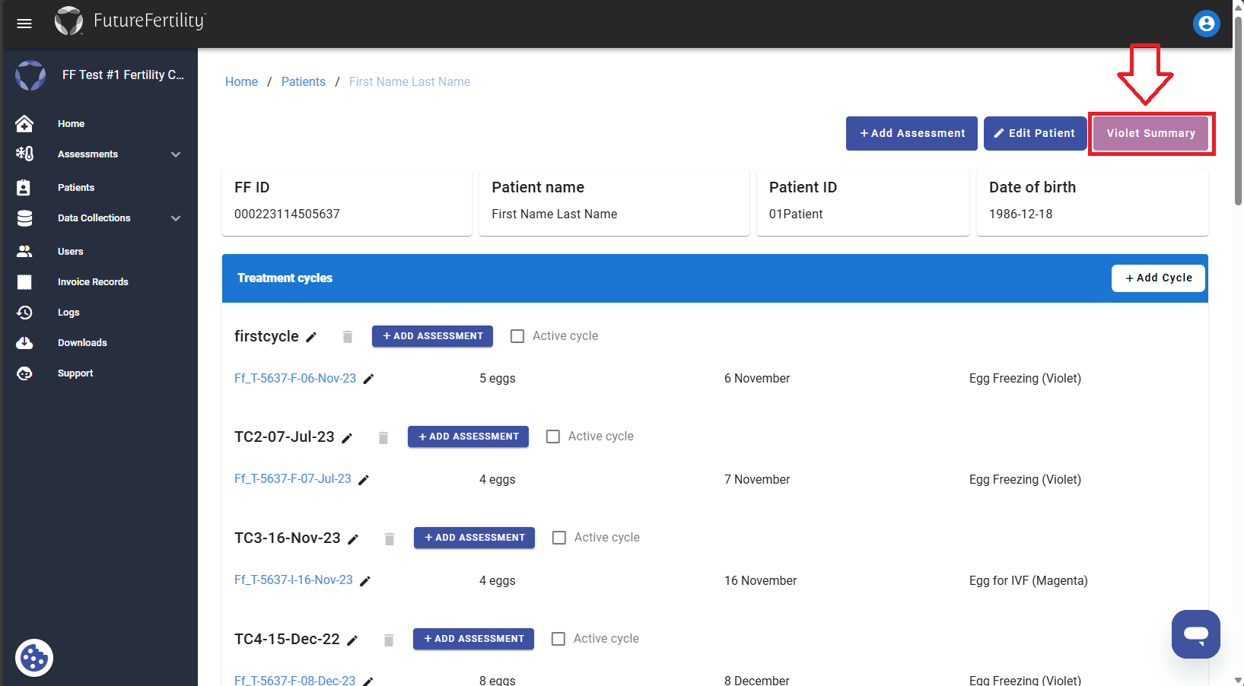Select Home in the sidebar
1244x686 pixels.
(x=71, y=123)
